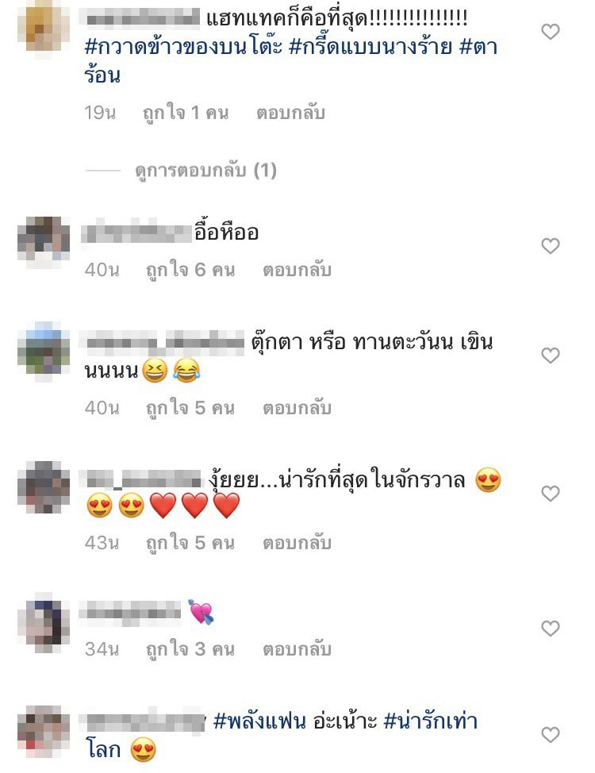Reply to the อื้อหืออ comment
The width and height of the screenshot is (595, 773).
click(x=297, y=270)
